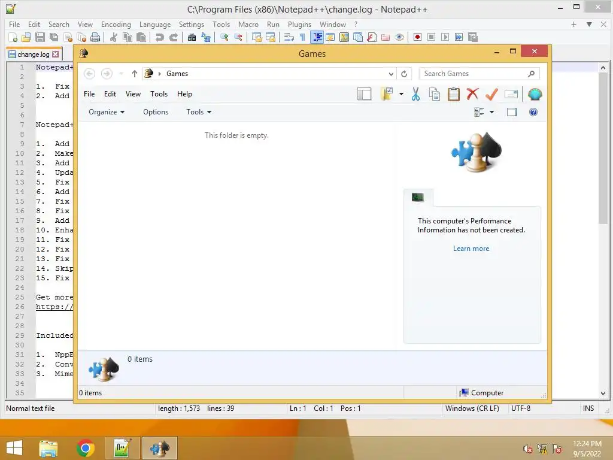Screen dimensions: 613x460
Task: Open the Function List icon in Notepad++
Action: pyautogui.click(x=371, y=37)
